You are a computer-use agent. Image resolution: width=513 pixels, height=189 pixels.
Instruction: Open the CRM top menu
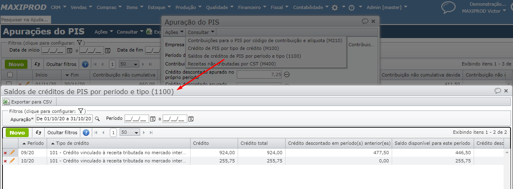pos(59,7)
